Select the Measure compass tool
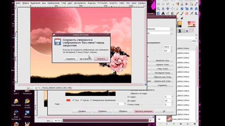Screen dimensions: 225x126 tap(163, 9)
